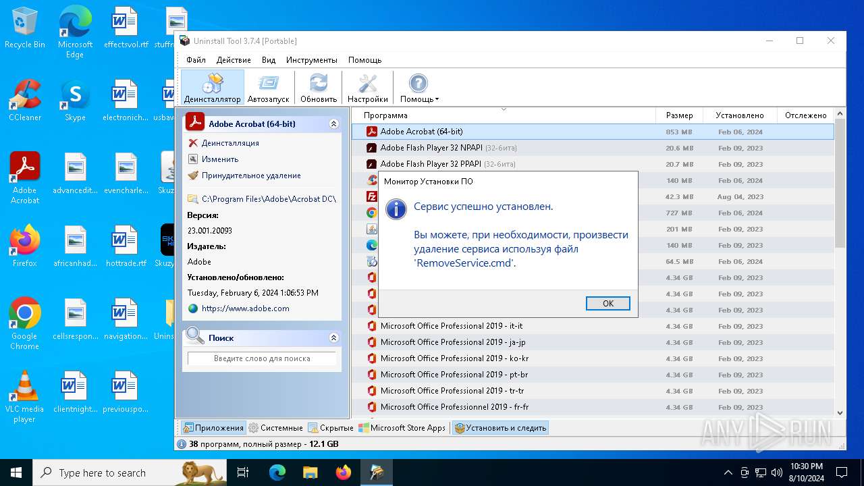Select Microsoft Office Professional 2019 - tr-tr row
Screen dimensions: 864x486
593,391
